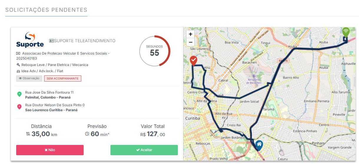
Task: Click the car icon beside Idea Adv.
Action: pyautogui.click(x=19, y=71)
